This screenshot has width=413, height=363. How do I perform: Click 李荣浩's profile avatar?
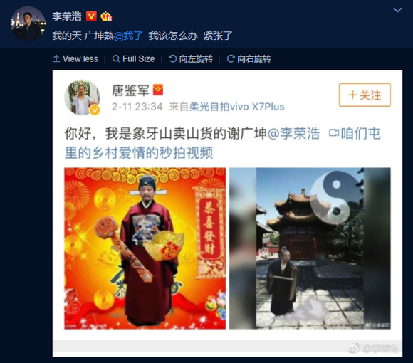(28, 23)
